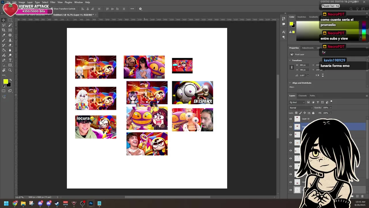Select the Lasso tool

[x=4, y=25]
